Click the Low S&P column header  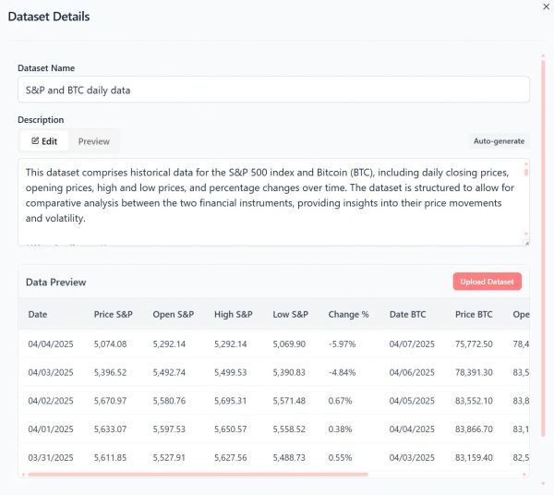coord(292,315)
